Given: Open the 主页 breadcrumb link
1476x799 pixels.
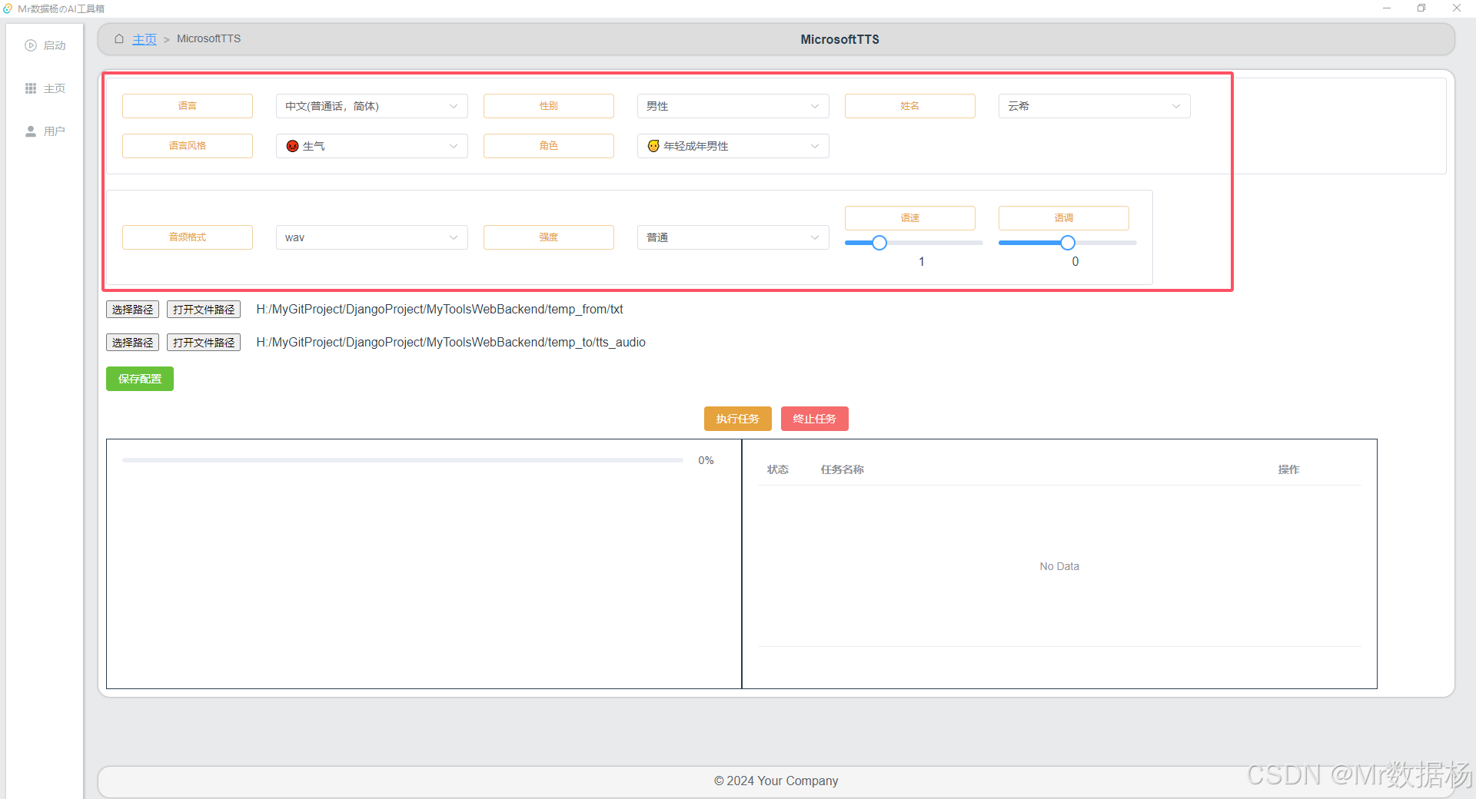Looking at the screenshot, I should 145,39.
